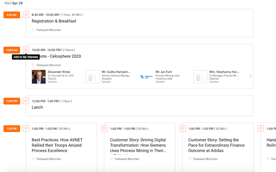Open Alexander Rinke speaker name
The height and width of the screenshot is (172, 276).
click(x=59, y=72)
